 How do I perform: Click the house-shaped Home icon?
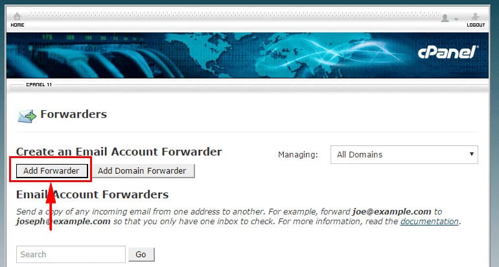point(17,16)
